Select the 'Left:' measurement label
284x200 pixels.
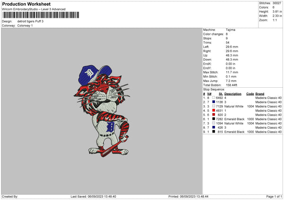point(206,47)
